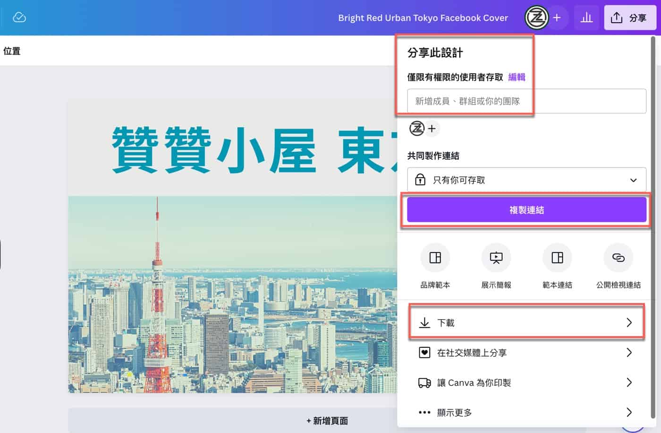Show more options via 顯示更多
The height and width of the screenshot is (433, 661).
[x=526, y=413]
